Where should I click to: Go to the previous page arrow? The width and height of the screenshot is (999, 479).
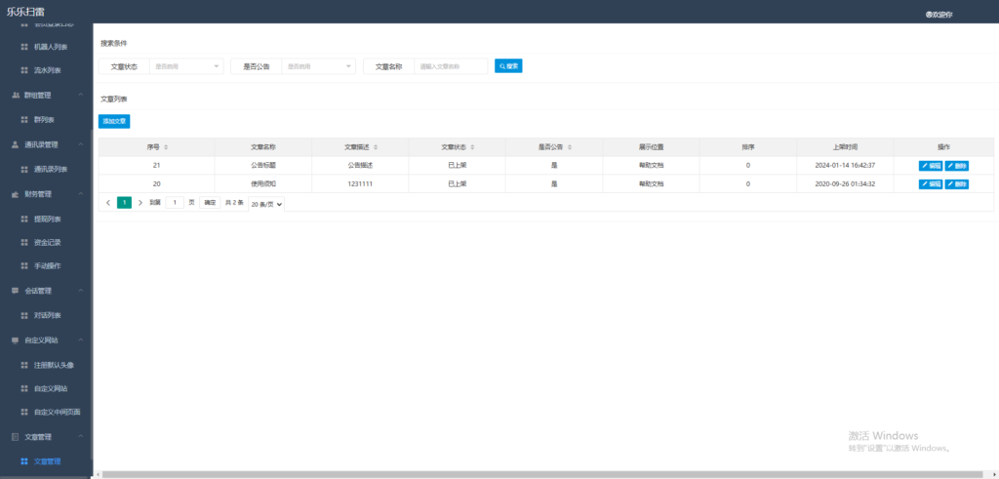coord(108,203)
